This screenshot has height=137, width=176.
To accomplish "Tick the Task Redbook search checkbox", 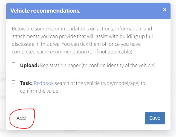I will pos(14,82).
